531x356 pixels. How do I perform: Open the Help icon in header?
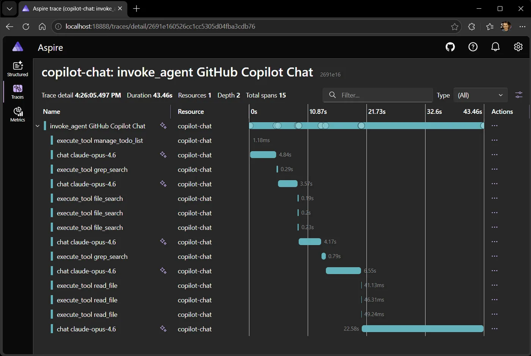473,47
